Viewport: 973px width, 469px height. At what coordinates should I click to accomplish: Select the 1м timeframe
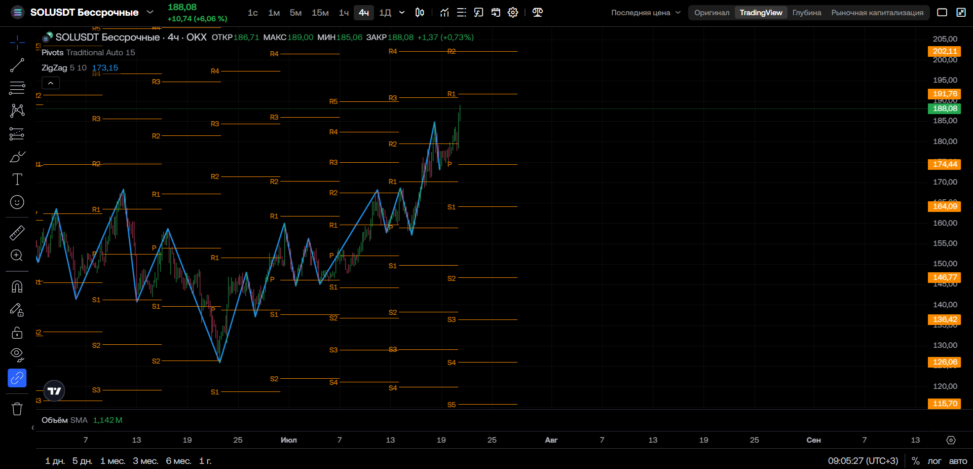click(274, 12)
